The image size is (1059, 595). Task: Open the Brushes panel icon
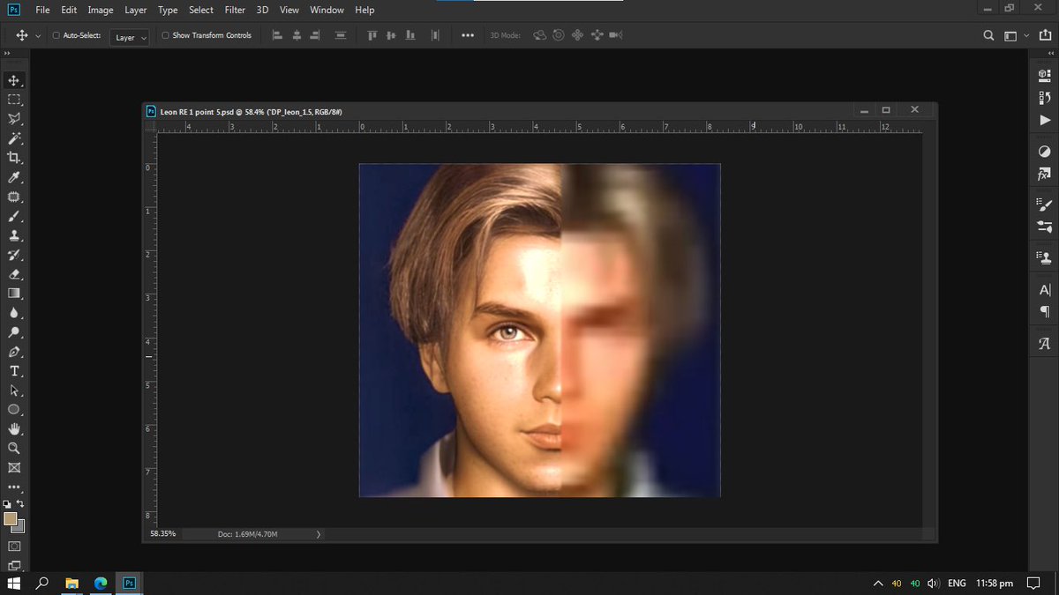click(x=1045, y=227)
